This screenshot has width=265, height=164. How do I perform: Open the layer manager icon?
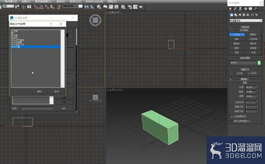pos(99,7)
